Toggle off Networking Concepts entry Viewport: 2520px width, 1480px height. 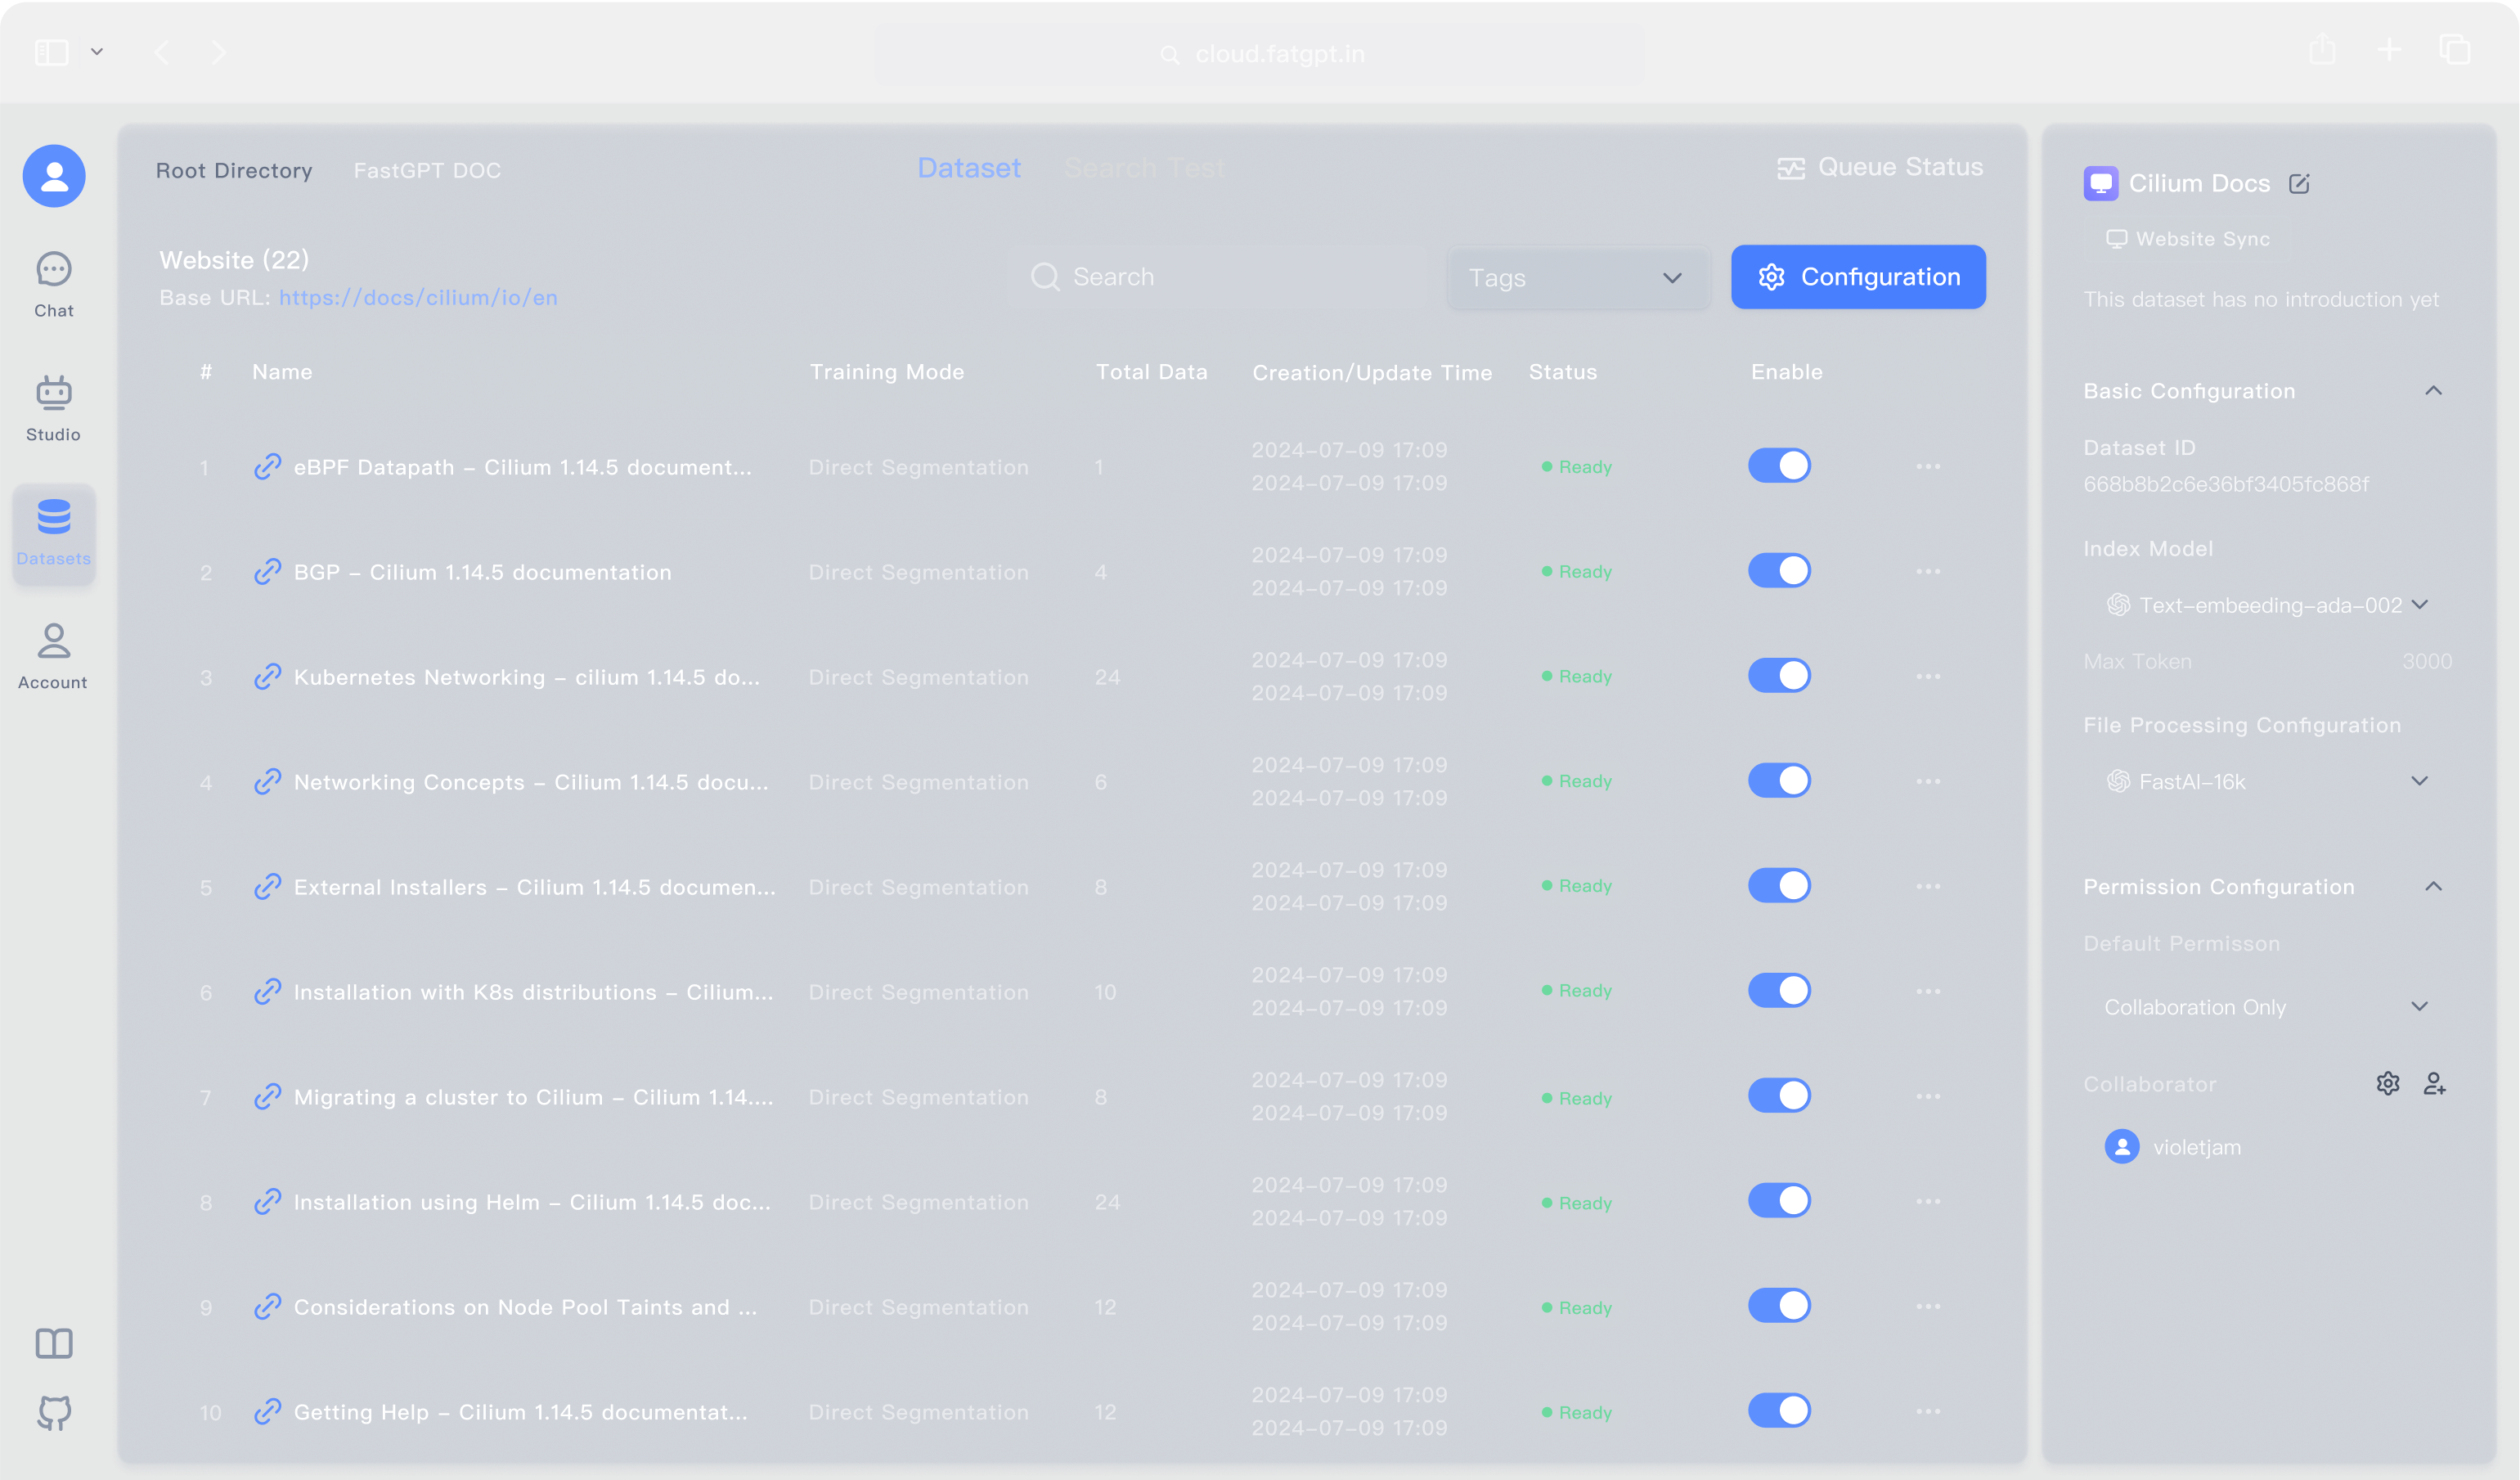pos(1779,781)
